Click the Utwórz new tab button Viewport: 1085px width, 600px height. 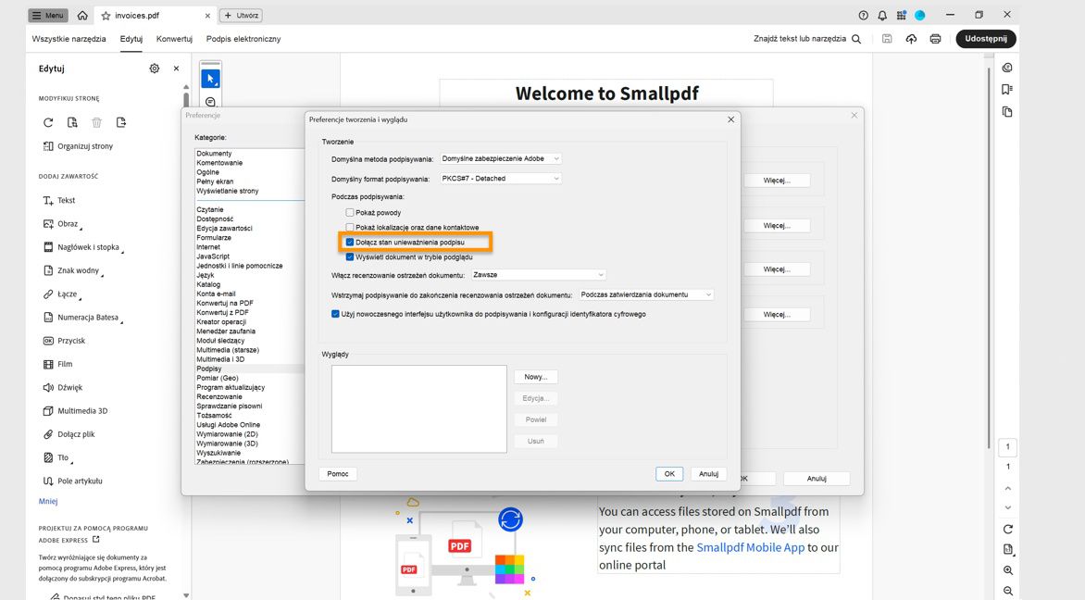click(x=241, y=15)
